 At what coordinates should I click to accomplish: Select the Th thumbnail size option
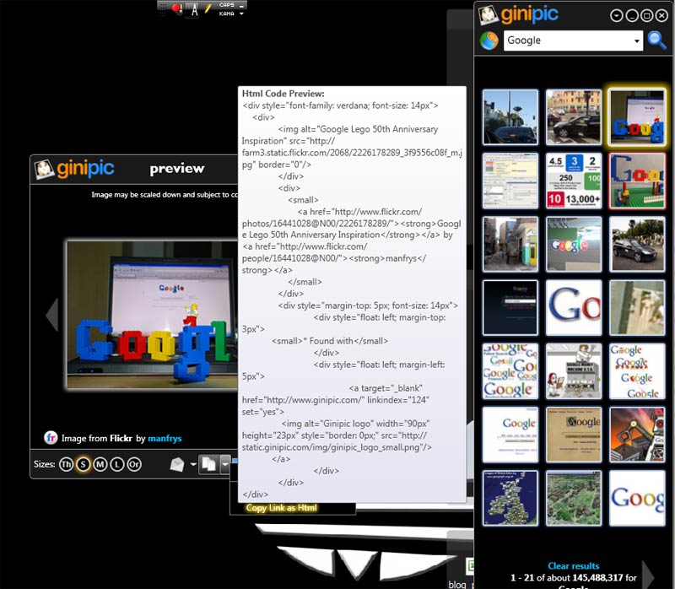point(66,464)
